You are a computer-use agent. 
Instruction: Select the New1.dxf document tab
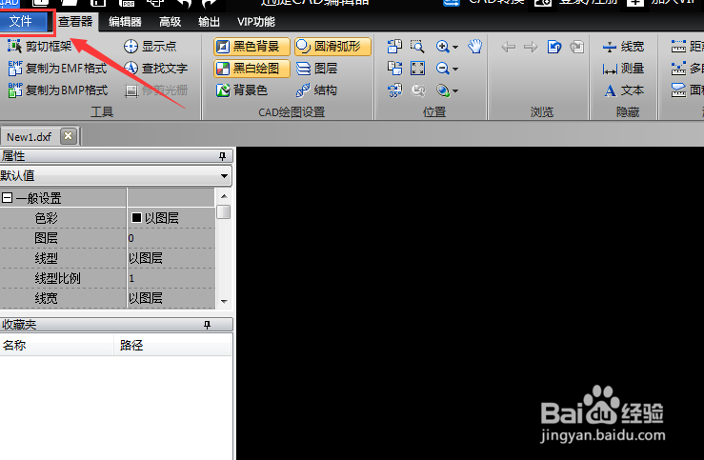click(x=30, y=136)
